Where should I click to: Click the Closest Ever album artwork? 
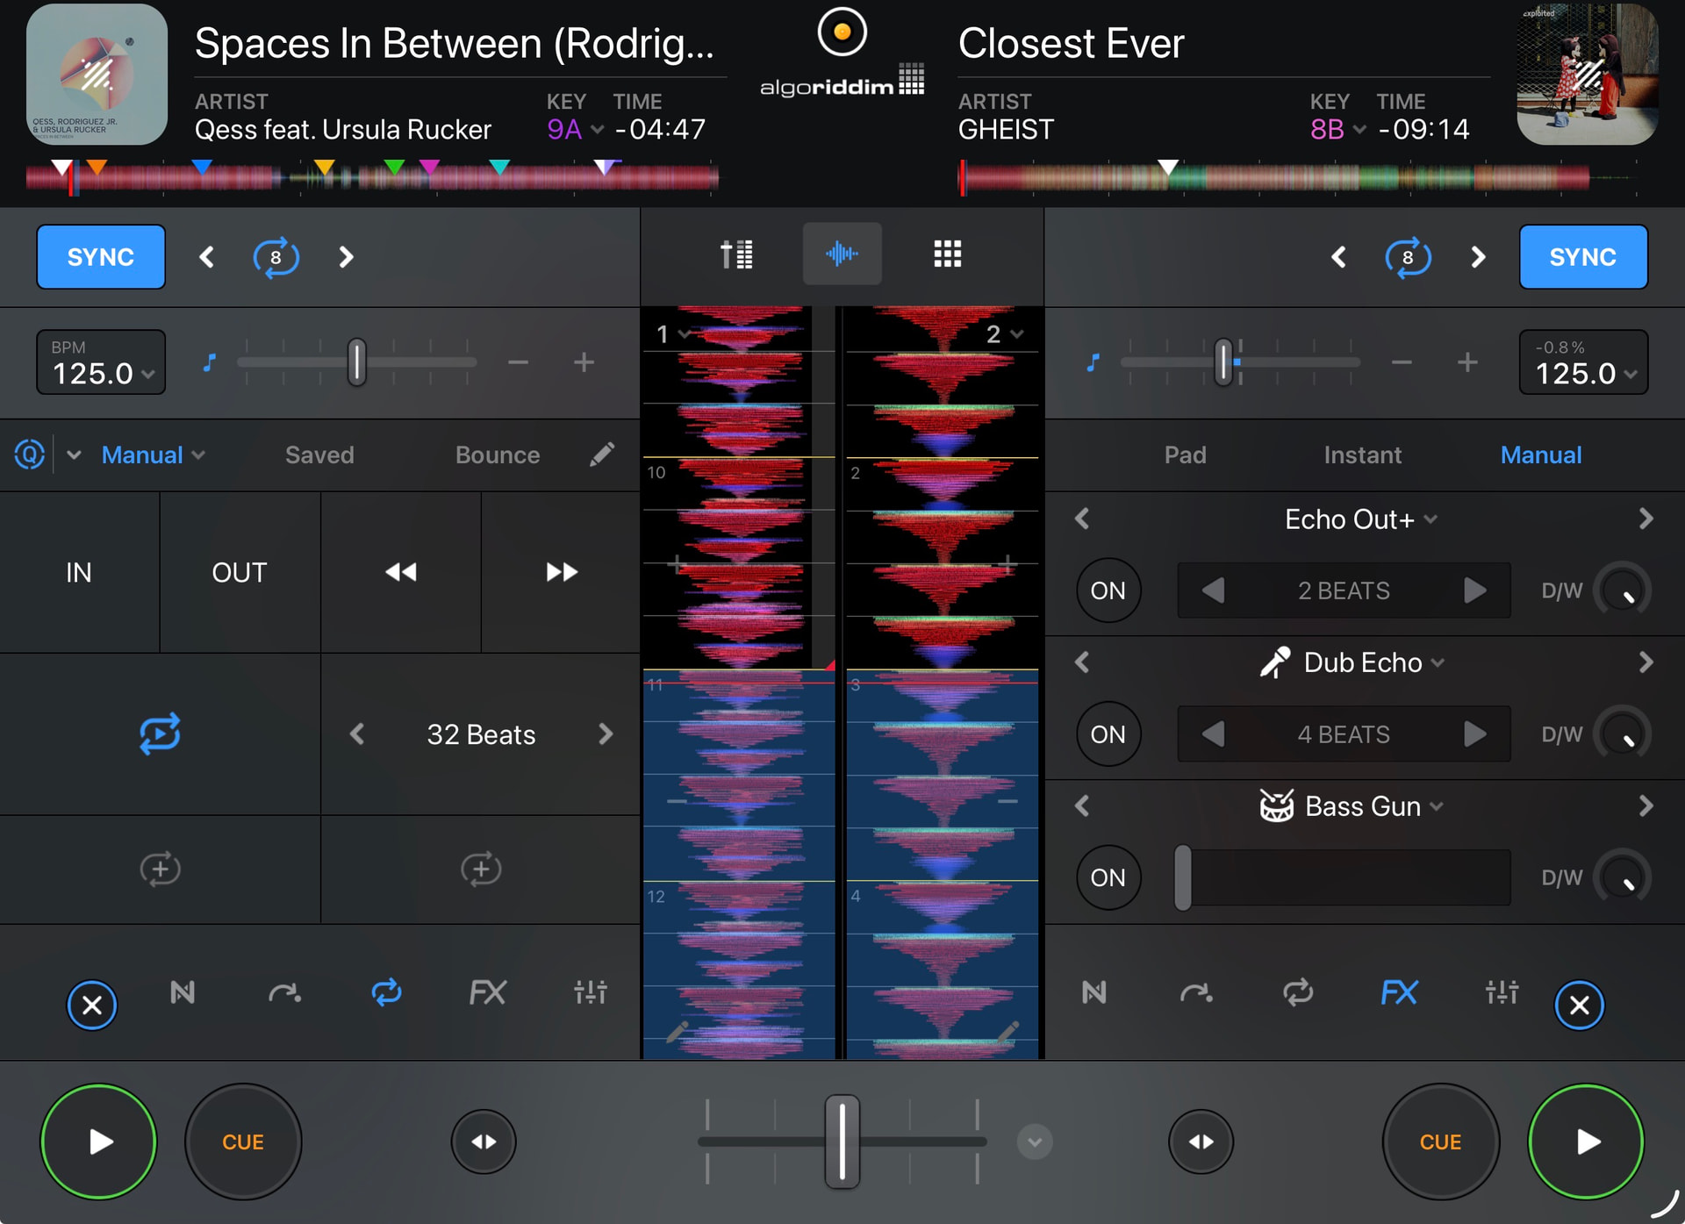[1587, 75]
